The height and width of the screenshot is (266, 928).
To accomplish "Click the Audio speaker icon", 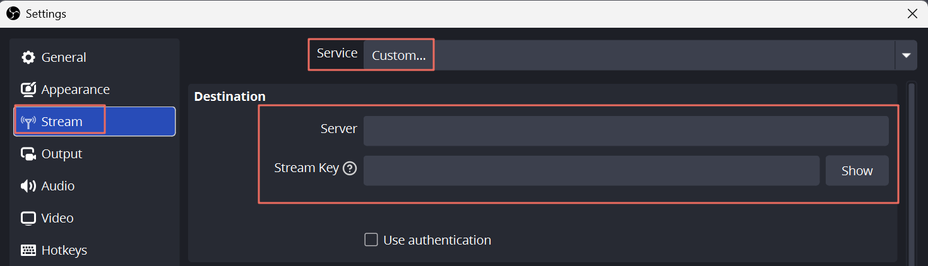I will (28, 186).
